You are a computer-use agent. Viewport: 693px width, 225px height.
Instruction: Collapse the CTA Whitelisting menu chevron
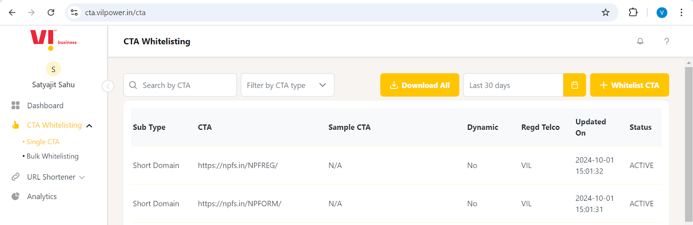click(89, 125)
